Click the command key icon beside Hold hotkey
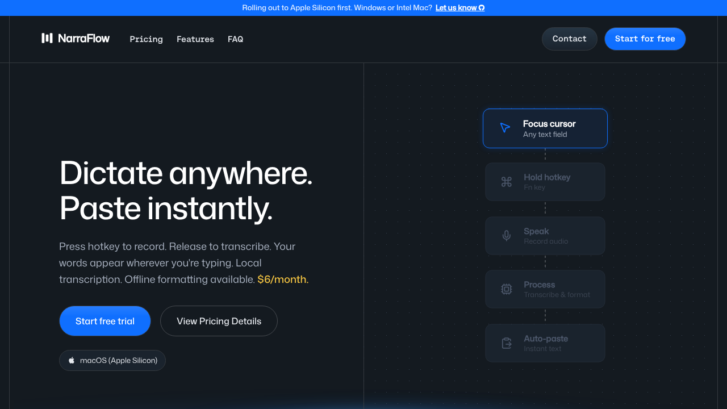This screenshot has height=409, width=727. tap(507, 182)
